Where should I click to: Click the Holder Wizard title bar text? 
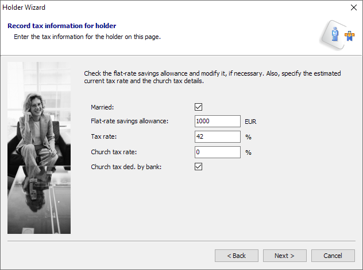click(24, 8)
